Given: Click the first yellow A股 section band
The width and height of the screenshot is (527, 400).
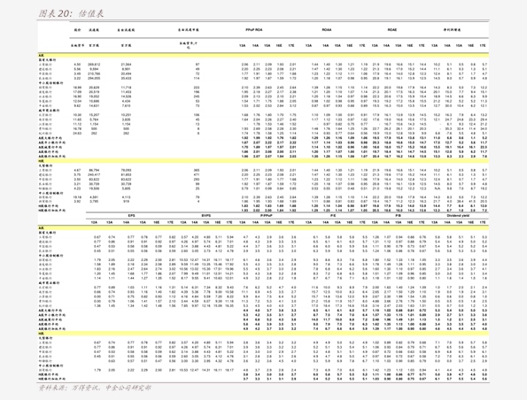Looking at the screenshot, I should (263, 55).
